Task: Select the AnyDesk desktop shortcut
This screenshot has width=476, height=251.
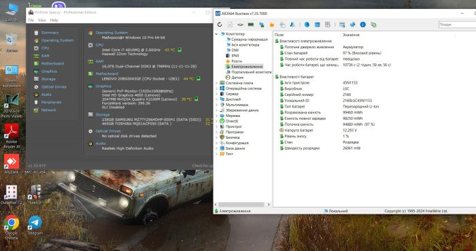Action: (x=12, y=164)
